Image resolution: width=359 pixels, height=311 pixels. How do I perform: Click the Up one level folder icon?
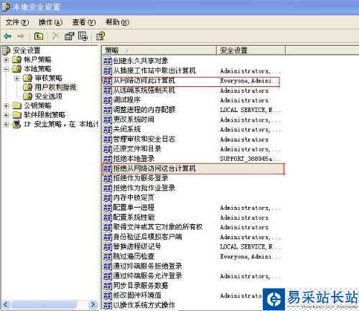[39, 36]
